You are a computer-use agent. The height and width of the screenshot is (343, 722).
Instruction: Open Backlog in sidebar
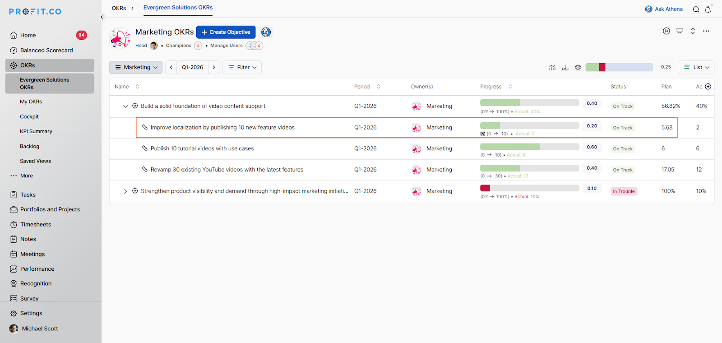click(x=29, y=146)
